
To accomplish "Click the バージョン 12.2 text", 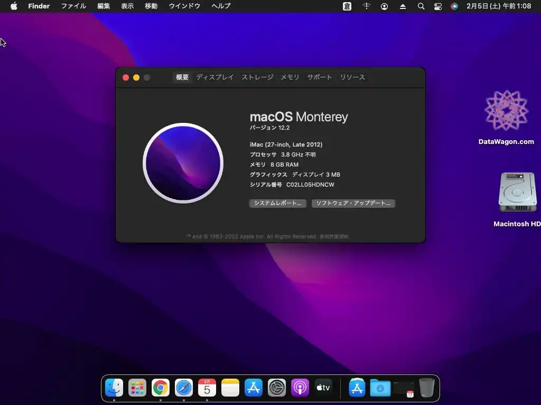I will (269, 128).
